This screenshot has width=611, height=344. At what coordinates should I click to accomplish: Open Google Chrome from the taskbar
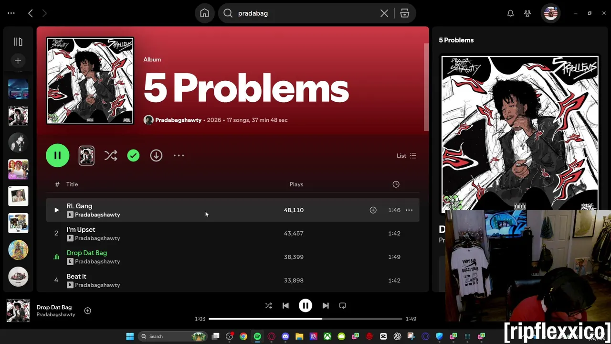click(x=243, y=336)
